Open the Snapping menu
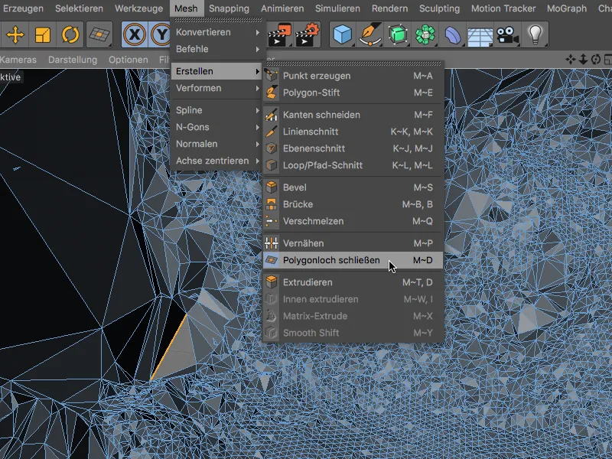612x459 pixels. pos(229,8)
